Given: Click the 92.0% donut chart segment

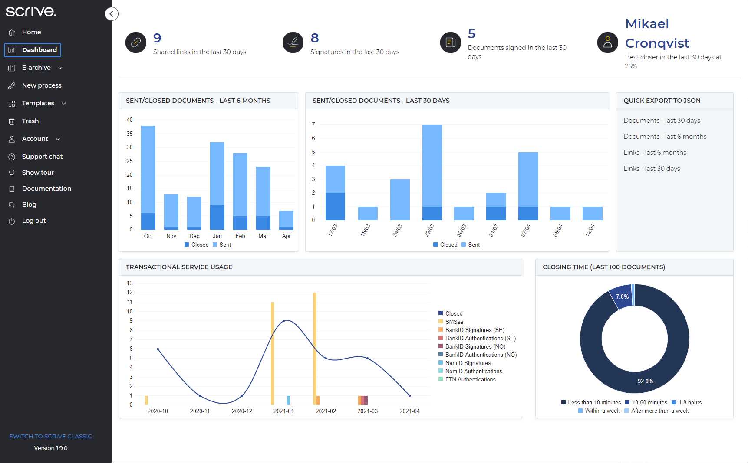Looking at the screenshot, I should (x=645, y=381).
